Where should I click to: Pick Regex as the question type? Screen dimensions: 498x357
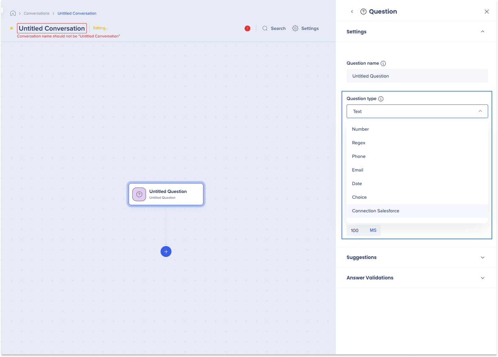[x=359, y=143]
